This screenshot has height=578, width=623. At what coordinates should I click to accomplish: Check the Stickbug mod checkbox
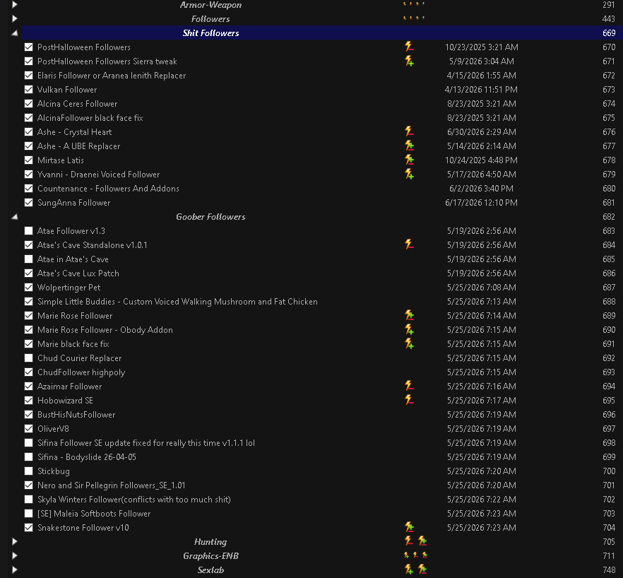click(28, 471)
